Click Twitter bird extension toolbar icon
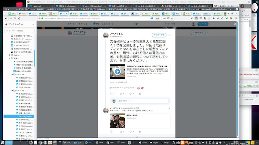Image resolution: width=259 pixels, height=145 pixels. pos(218,19)
